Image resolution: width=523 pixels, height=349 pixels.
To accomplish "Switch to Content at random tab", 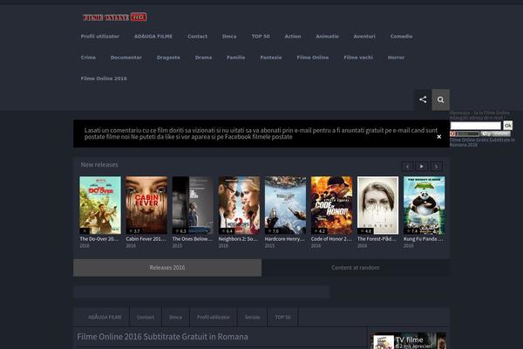I will [356, 268].
